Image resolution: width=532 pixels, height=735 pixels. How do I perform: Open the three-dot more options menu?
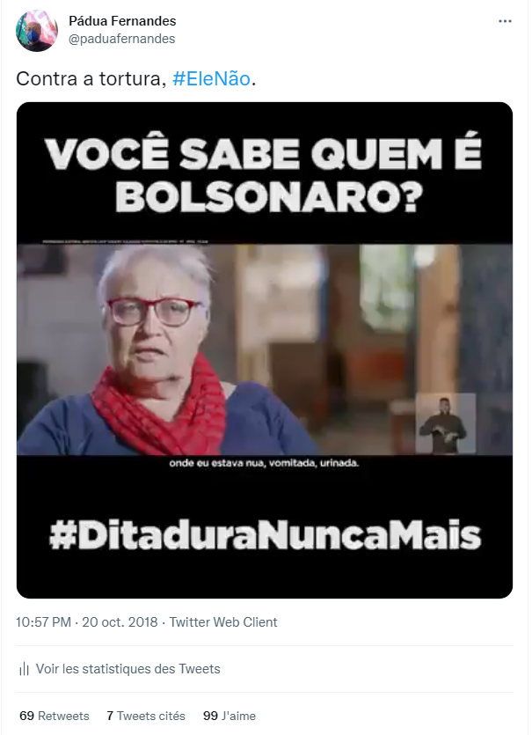(x=505, y=21)
